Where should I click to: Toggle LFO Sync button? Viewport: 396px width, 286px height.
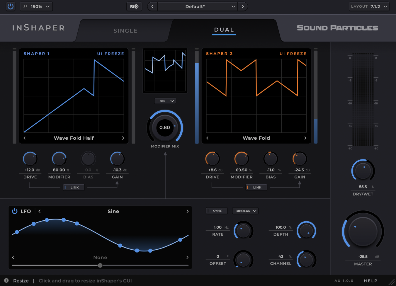tap(217, 211)
